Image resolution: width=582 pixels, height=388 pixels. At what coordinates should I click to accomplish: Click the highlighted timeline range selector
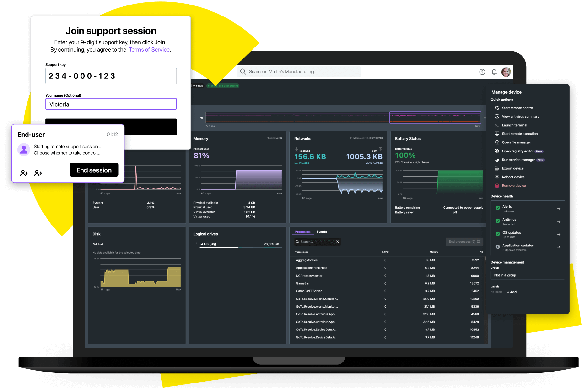[x=435, y=118]
